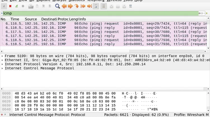The height and width of the screenshot is (117, 210).
Task: Stop the running capture with red square
Action: [x=10, y=6]
